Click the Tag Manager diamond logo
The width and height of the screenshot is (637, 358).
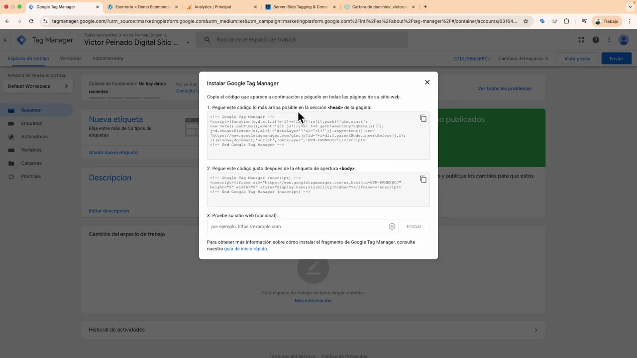click(21, 40)
